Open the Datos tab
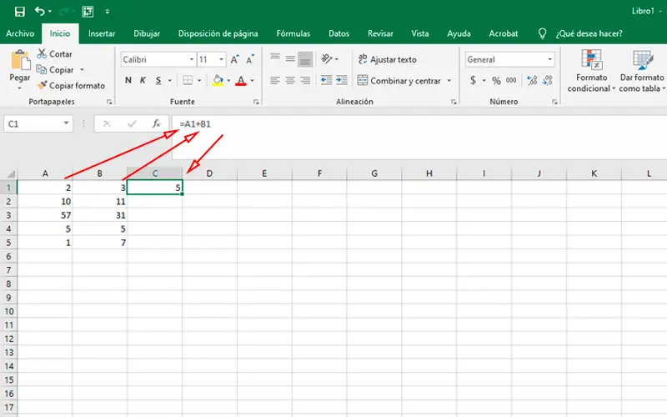Viewport: 667px width, 417px height. click(339, 33)
